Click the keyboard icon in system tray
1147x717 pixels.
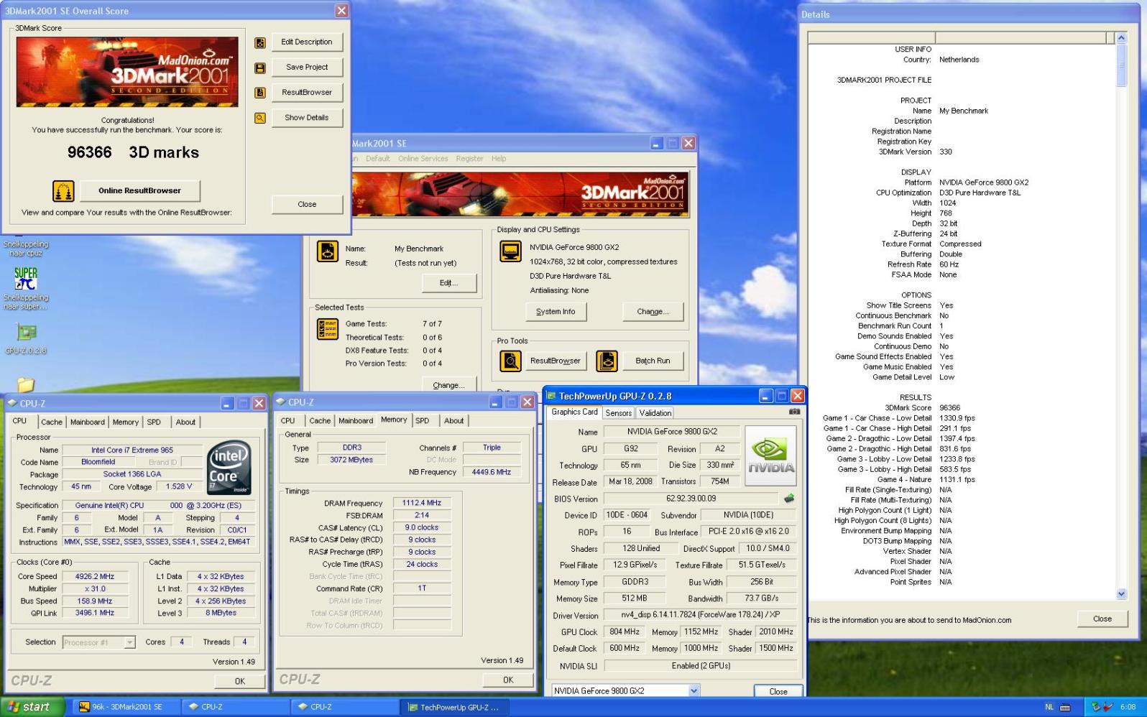coord(1065,708)
